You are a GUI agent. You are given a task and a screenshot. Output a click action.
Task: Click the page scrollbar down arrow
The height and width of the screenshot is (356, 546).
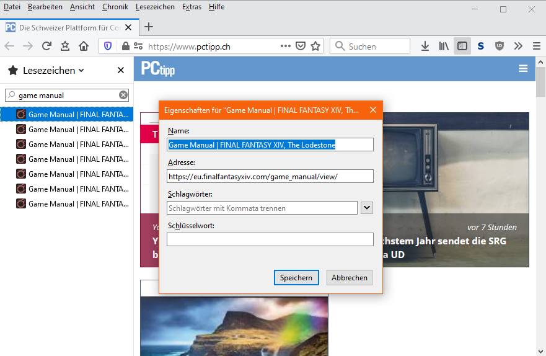tap(540, 352)
